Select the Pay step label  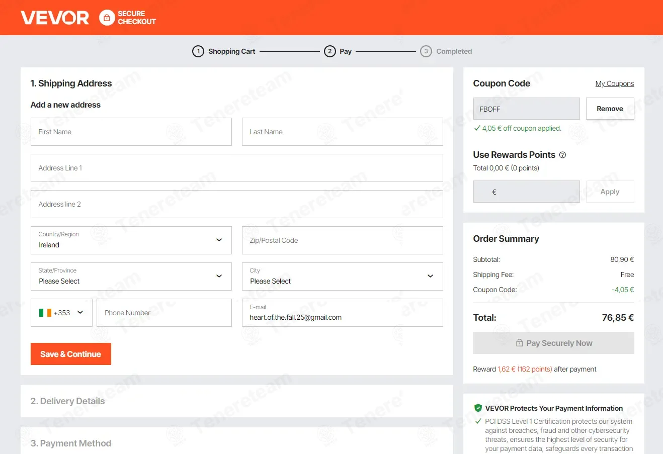tap(346, 51)
